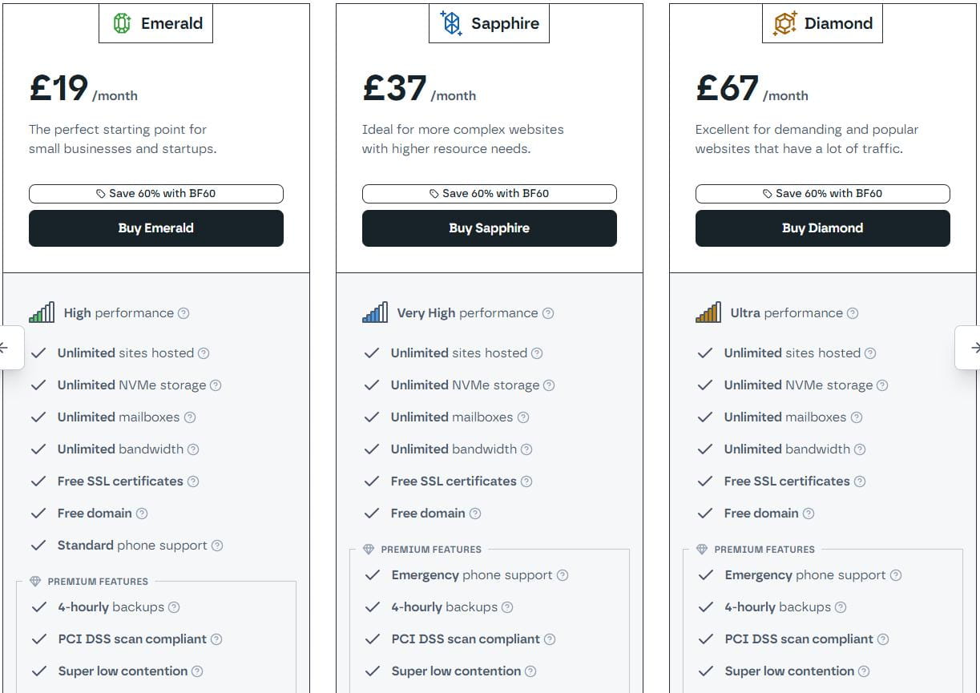
Task: Click help icon beside Emerald High performance
Action: pos(183,313)
